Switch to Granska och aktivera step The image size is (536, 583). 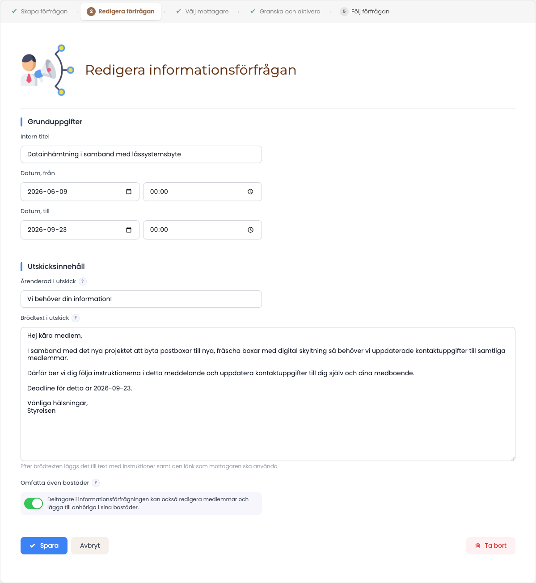tap(285, 12)
